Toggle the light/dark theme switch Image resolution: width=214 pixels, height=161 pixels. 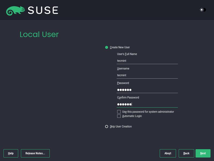coord(203,10)
